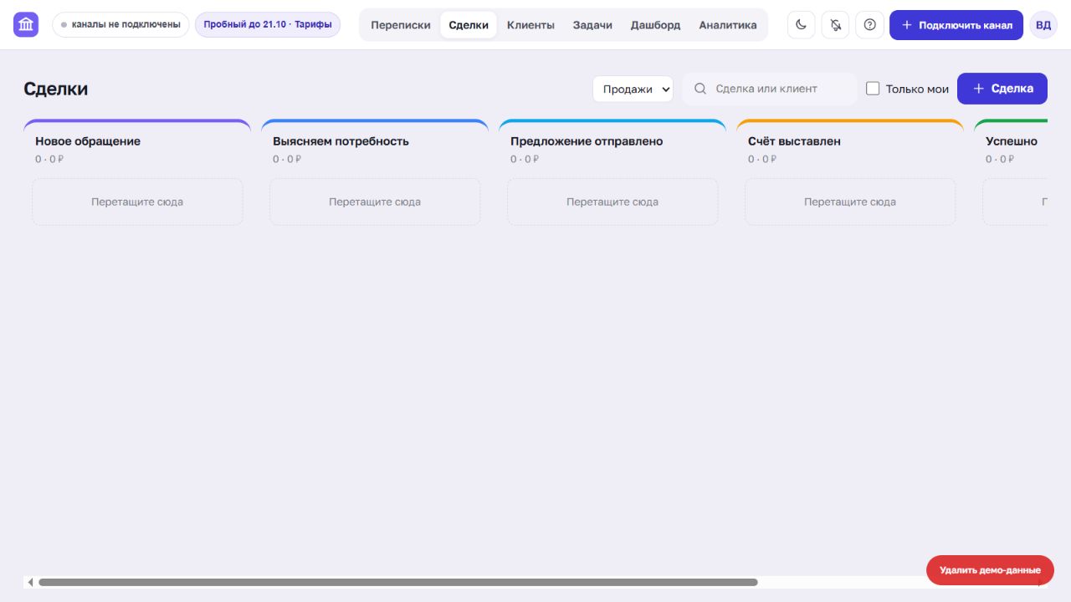Toggle dark mode with the moon icon

802,25
